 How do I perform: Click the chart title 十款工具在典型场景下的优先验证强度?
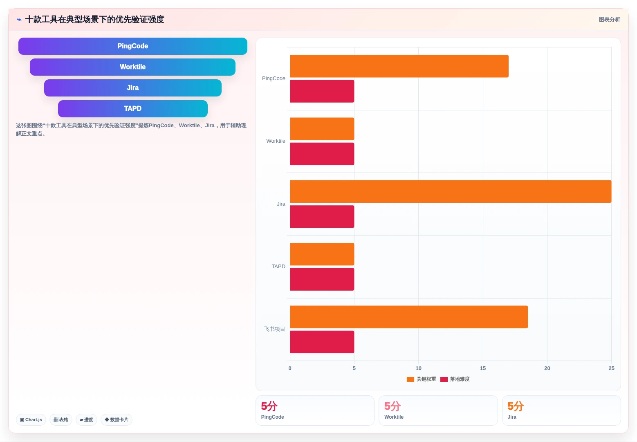tap(94, 20)
